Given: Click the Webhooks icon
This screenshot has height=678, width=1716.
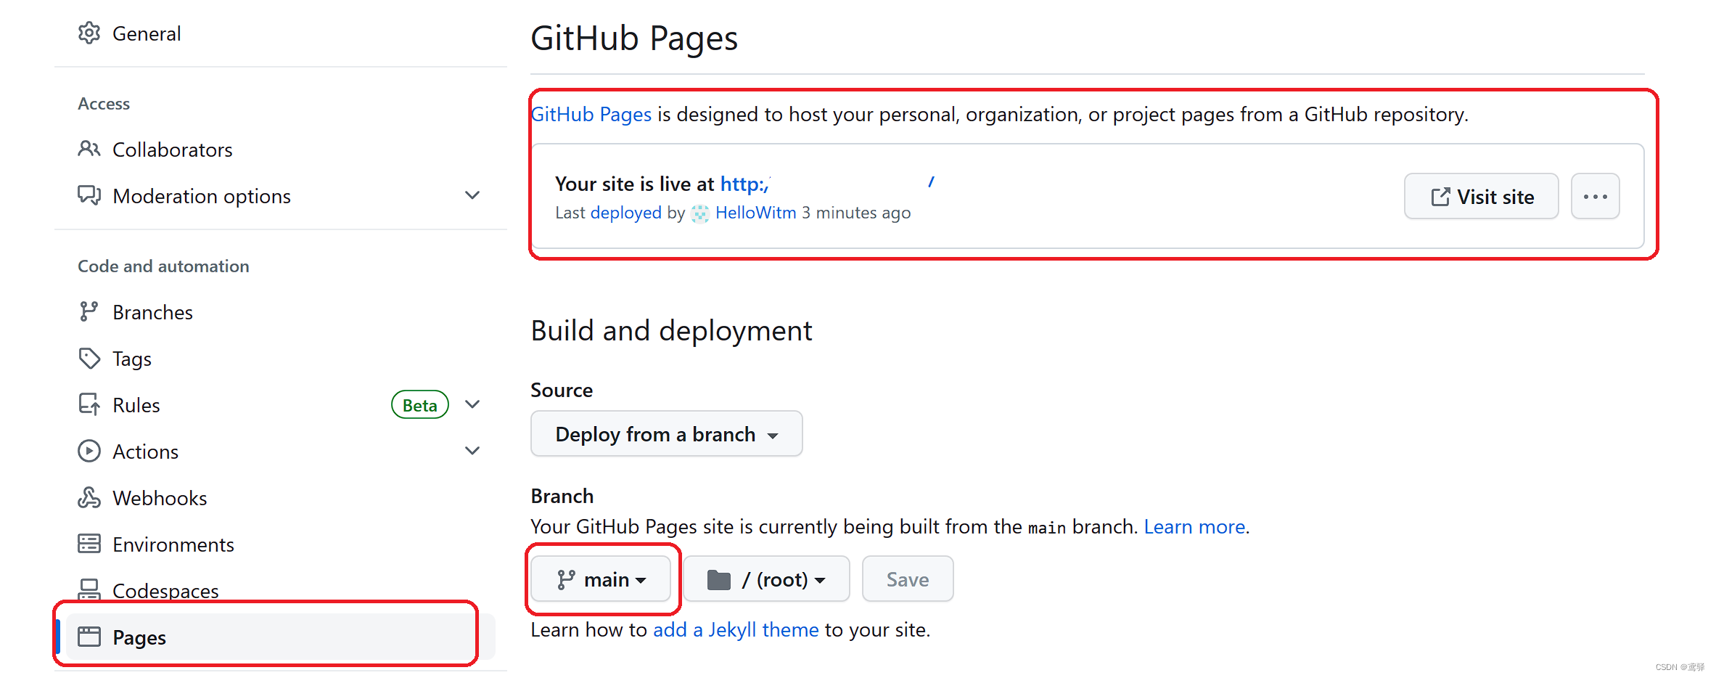Looking at the screenshot, I should point(89,497).
